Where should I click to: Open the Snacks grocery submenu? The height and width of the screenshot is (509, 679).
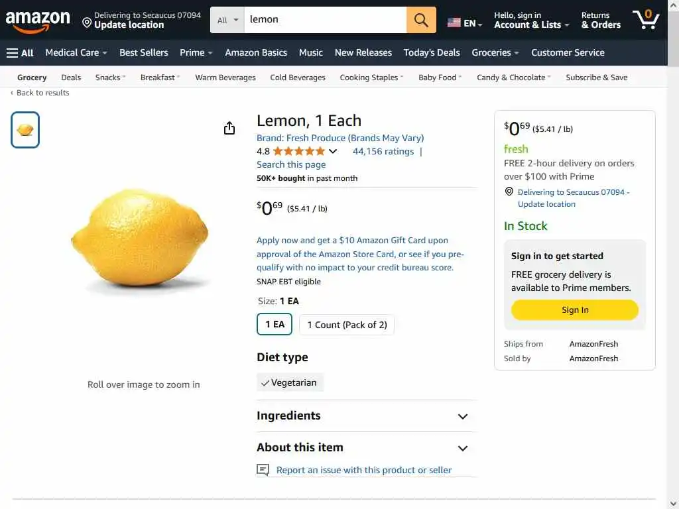click(110, 78)
